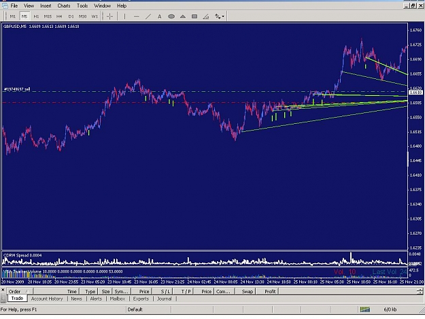Viewport: 425px width, 319px height.
Task: Switch to the News tab
Action: (76, 299)
